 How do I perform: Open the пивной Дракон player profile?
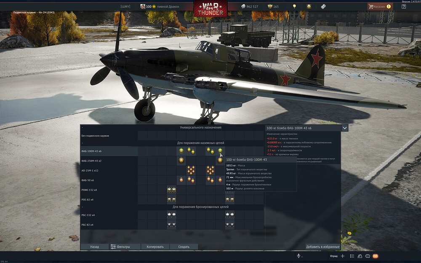click(160, 6)
